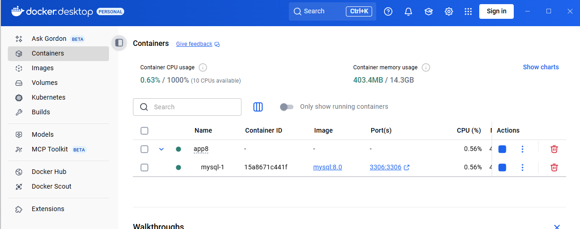Open Docker Scout in the sidebar
The image size is (580, 229).
(x=58, y=186)
